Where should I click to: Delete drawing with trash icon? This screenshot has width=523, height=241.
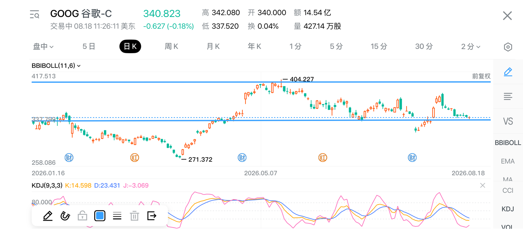[134, 216]
